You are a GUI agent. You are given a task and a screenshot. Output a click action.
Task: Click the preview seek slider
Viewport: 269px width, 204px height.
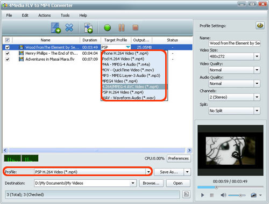[x=230, y=187]
